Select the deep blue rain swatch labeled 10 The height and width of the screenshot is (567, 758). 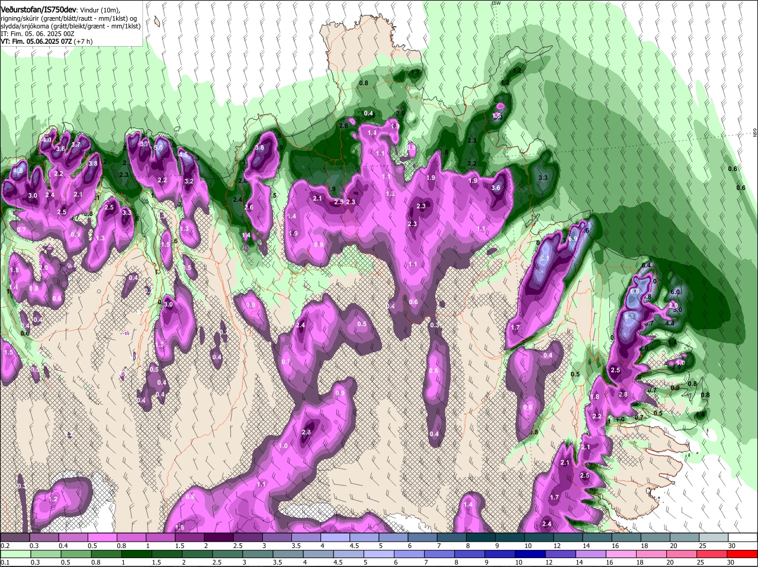point(530,554)
